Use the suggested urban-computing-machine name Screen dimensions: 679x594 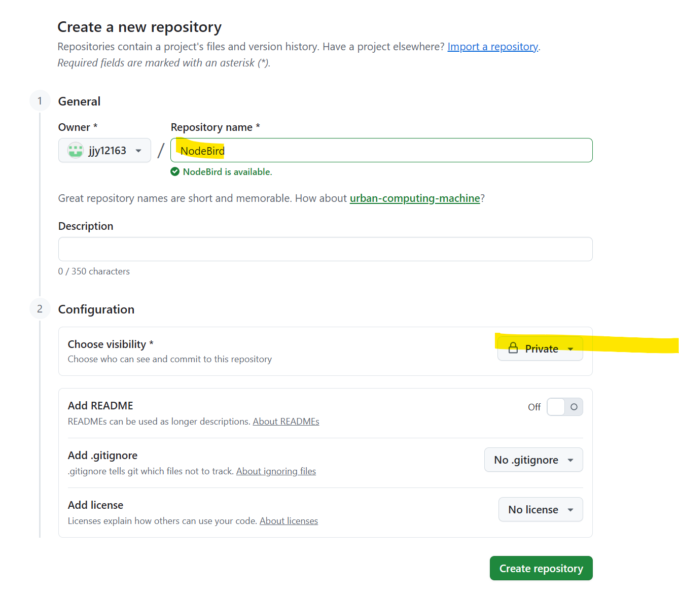tap(415, 198)
